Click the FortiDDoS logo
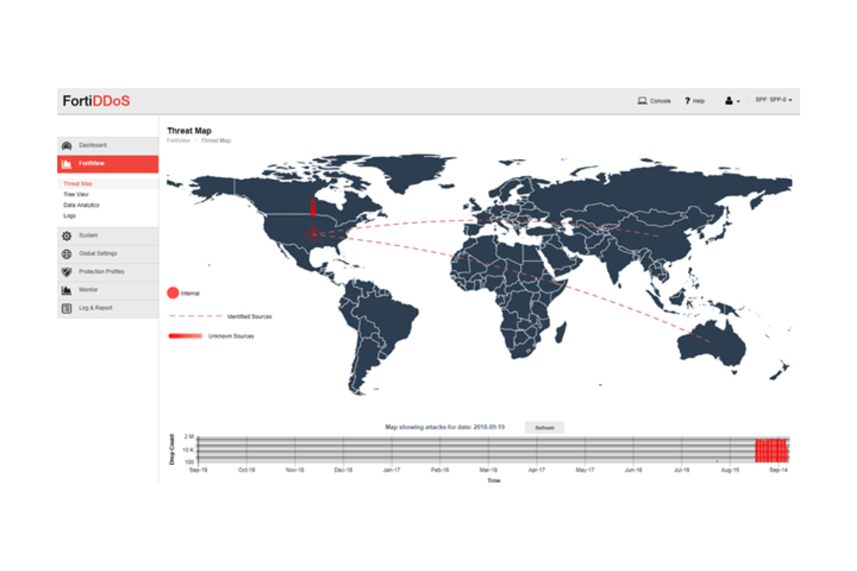 click(96, 101)
